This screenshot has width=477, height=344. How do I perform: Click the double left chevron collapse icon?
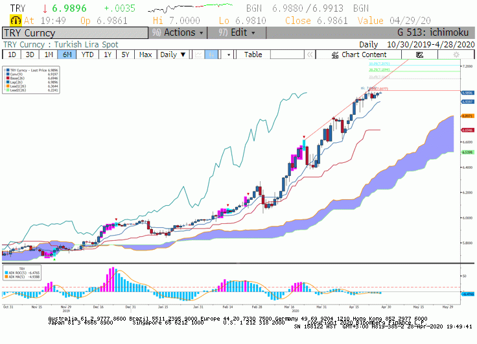pos(310,55)
